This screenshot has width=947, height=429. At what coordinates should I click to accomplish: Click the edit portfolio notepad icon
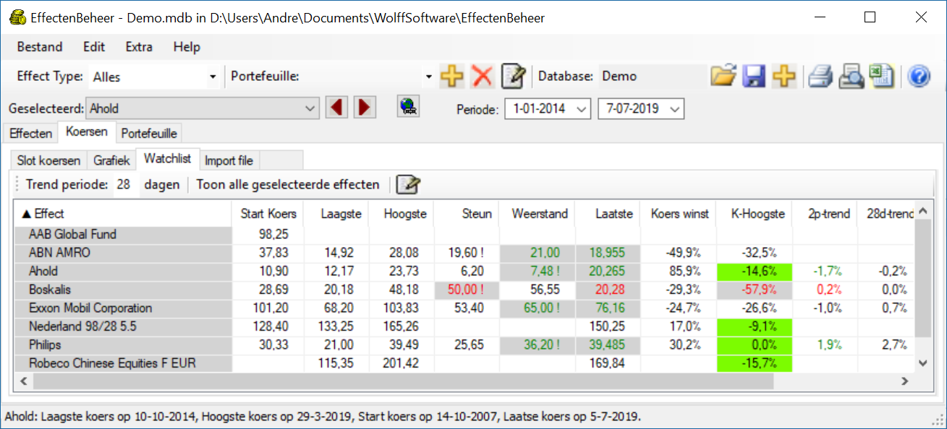(513, 76)
